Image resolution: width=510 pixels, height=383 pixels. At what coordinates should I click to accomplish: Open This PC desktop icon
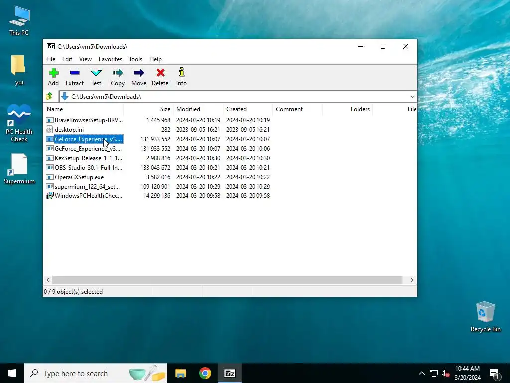tap(19, 20)
